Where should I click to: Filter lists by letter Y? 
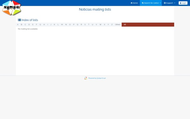[x=108, y=24]
